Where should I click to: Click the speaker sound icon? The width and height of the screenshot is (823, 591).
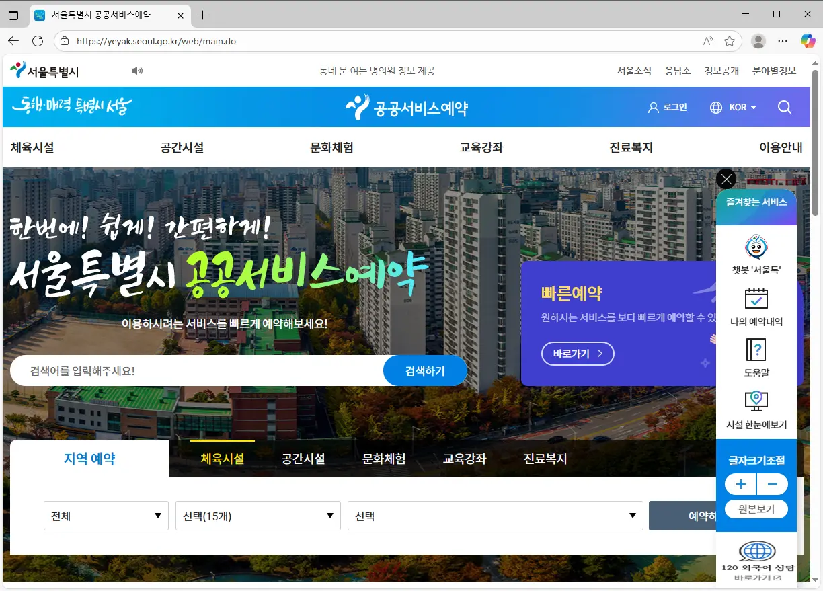point(137,71)
